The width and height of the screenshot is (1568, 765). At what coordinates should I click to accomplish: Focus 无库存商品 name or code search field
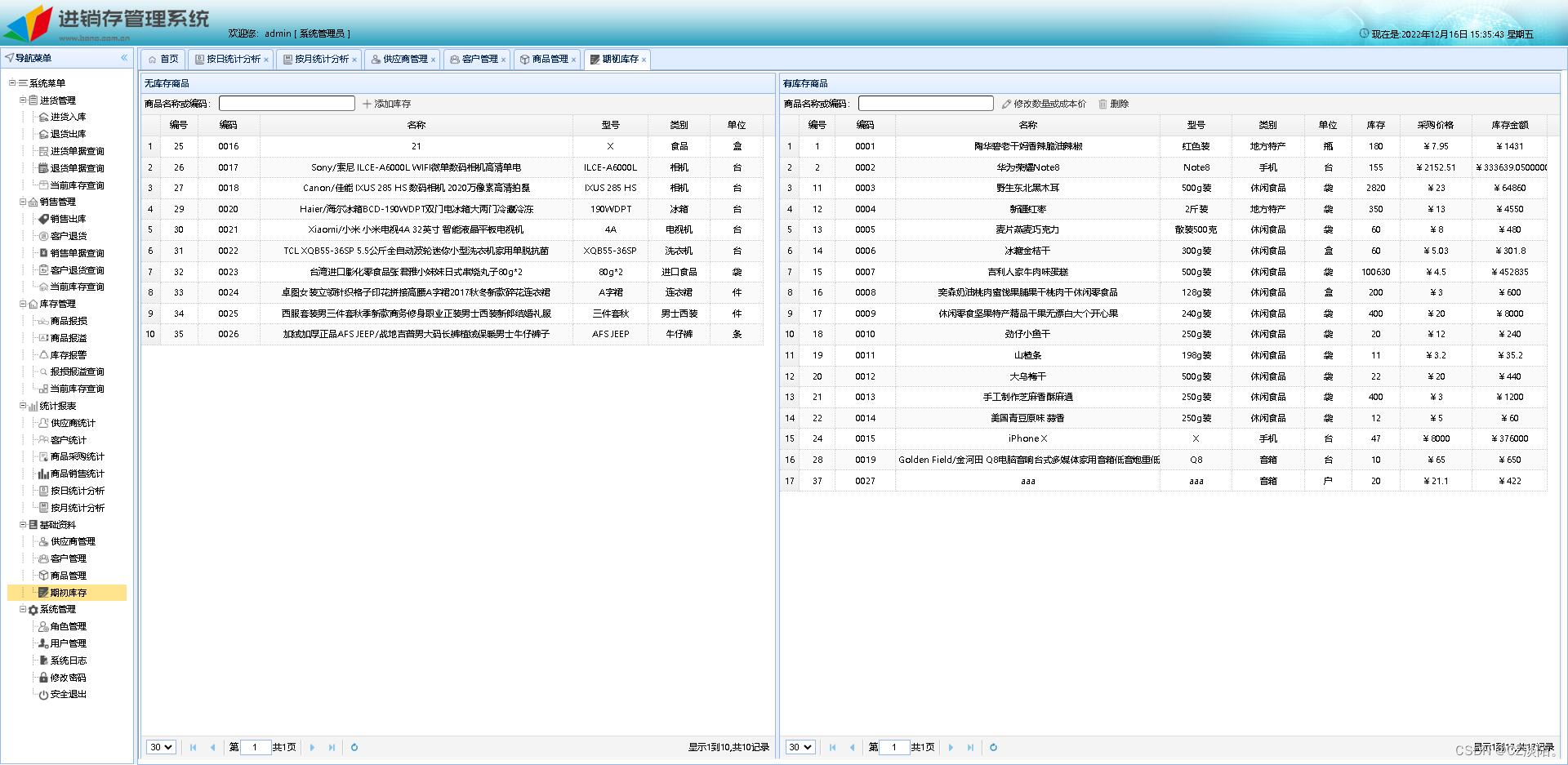[287, 104]
